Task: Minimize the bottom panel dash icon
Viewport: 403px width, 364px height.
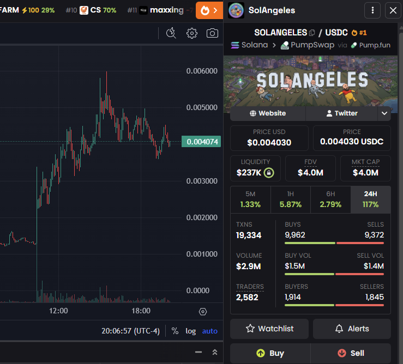Action: pos(199,352)
